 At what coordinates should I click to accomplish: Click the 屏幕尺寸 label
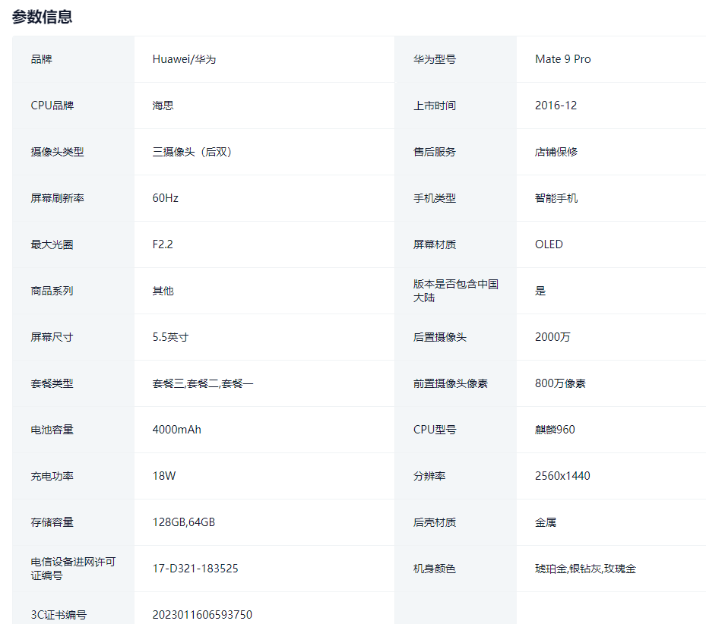click(52, 337)
